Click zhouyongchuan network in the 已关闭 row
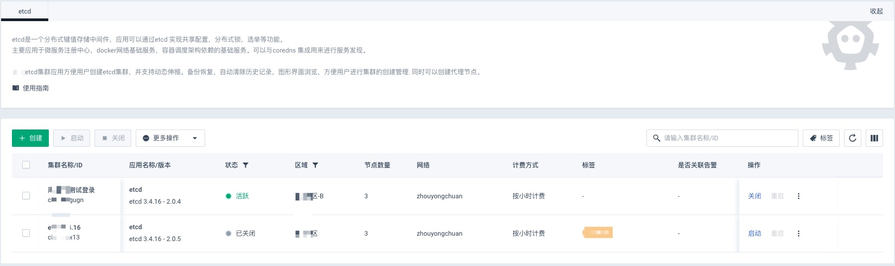 (x=440, y=233)
